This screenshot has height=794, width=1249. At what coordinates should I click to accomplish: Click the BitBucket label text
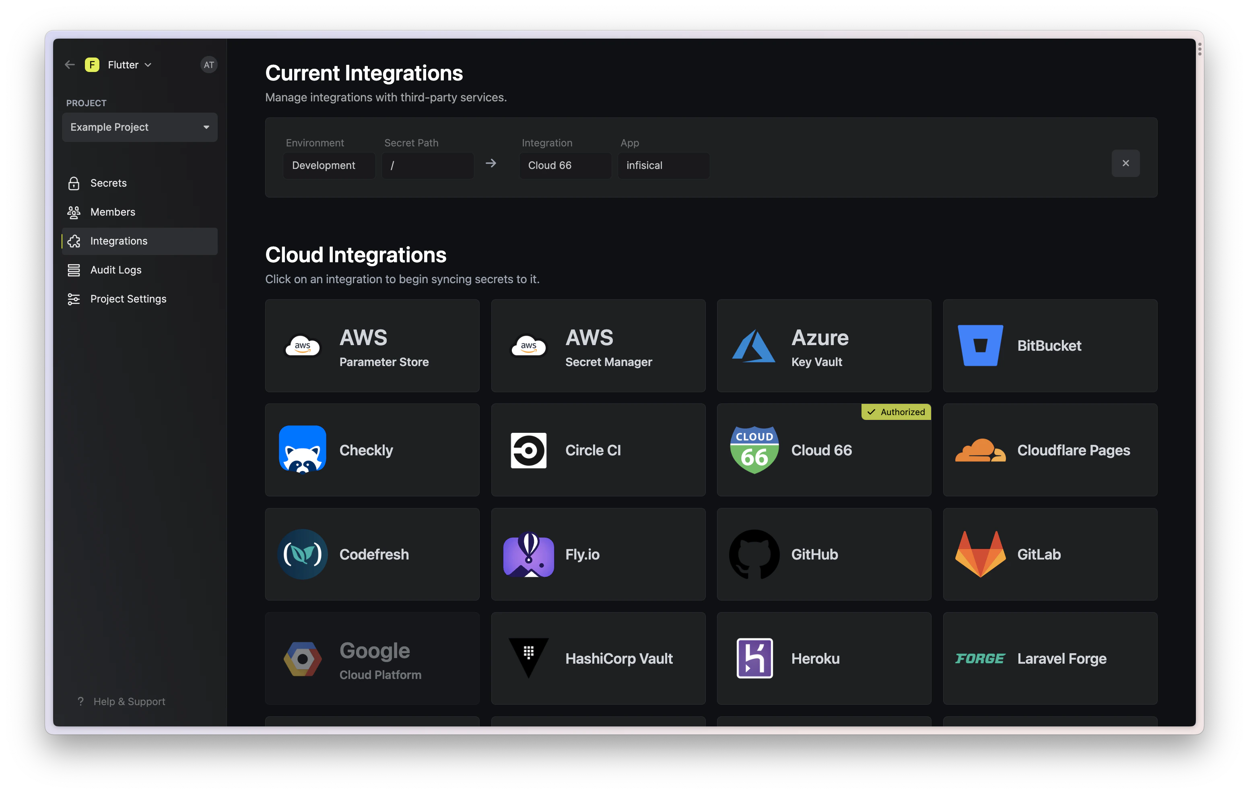(x=1049, y=346)
